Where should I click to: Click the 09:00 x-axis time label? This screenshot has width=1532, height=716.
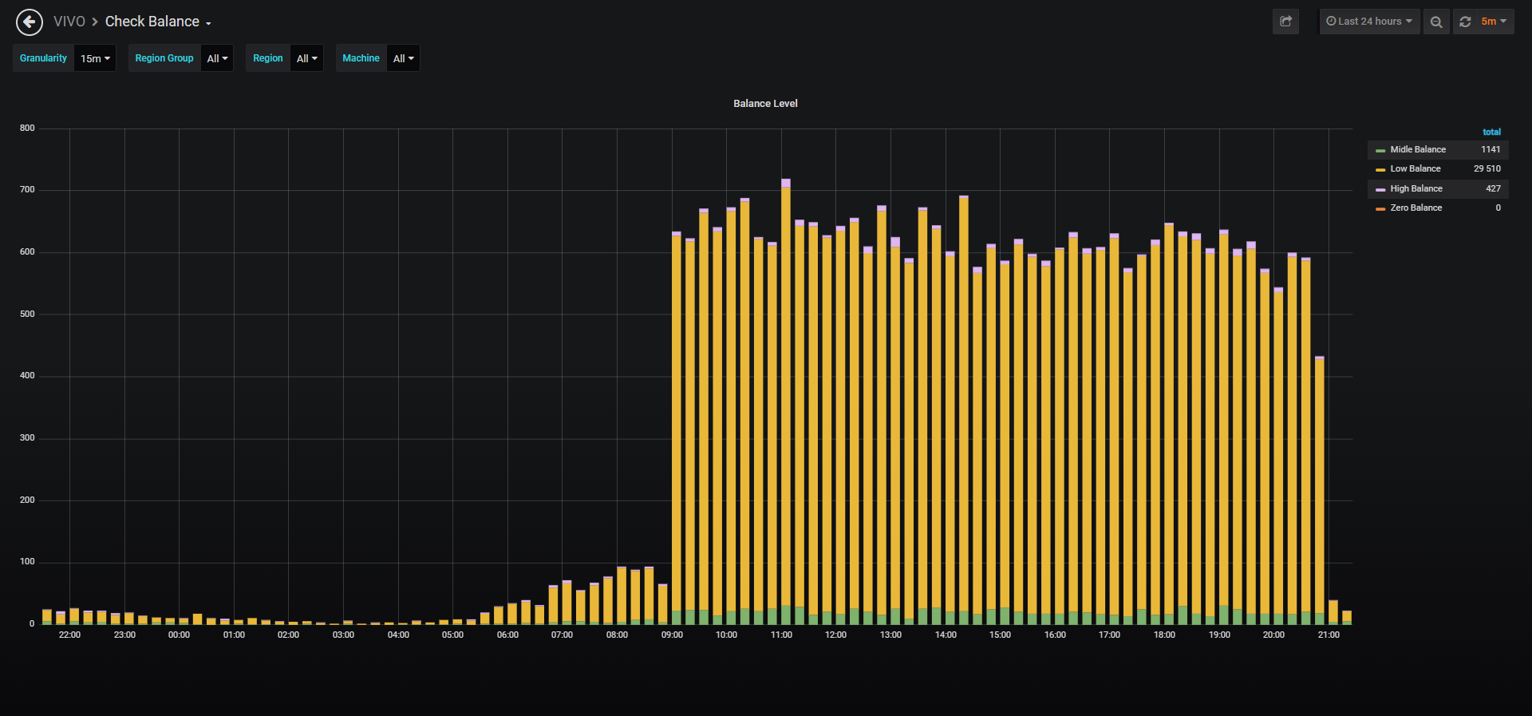tap(672, 635)
